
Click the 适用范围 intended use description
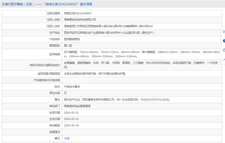point(95,74)
